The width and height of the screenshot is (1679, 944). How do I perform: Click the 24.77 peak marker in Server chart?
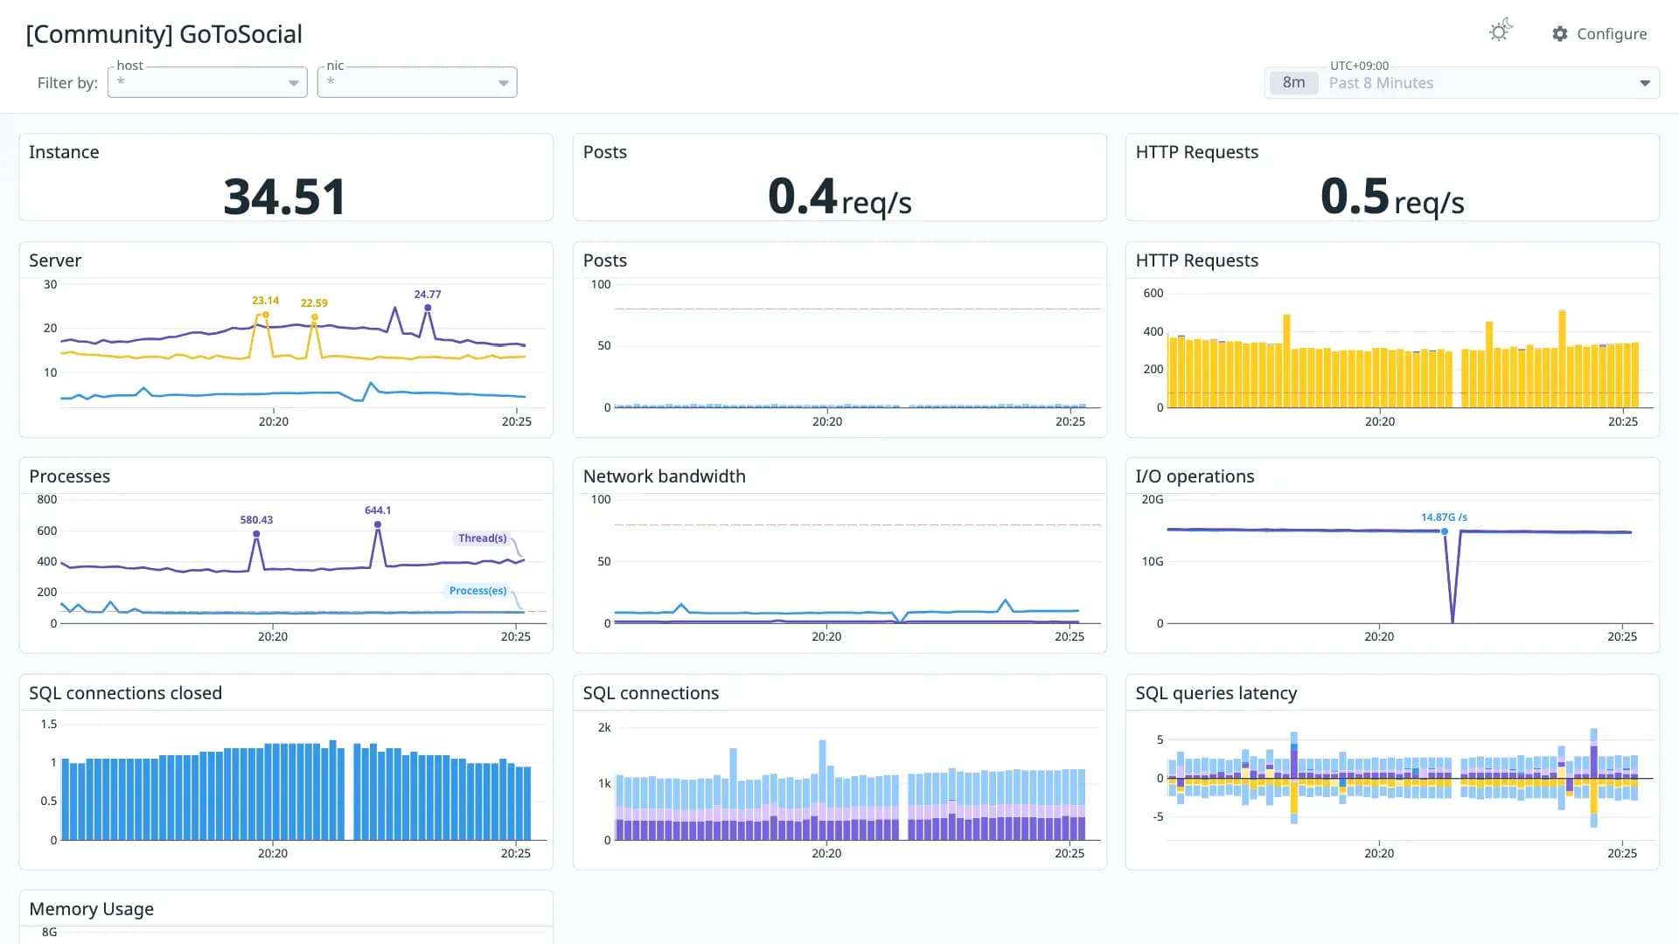(x=428, y=308)
